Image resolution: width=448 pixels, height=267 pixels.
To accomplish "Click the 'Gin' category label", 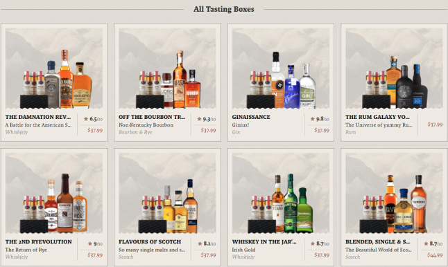I will click(x=236, y=132).
